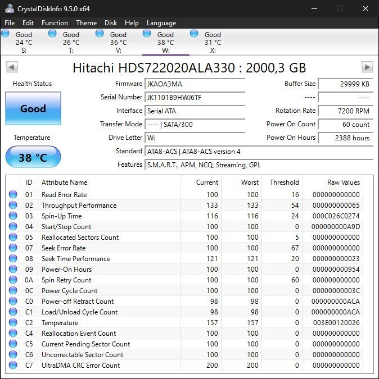This screenshot has height=379, width=379.
Task: Click the Serial Number field
Action: pos(195,97)
